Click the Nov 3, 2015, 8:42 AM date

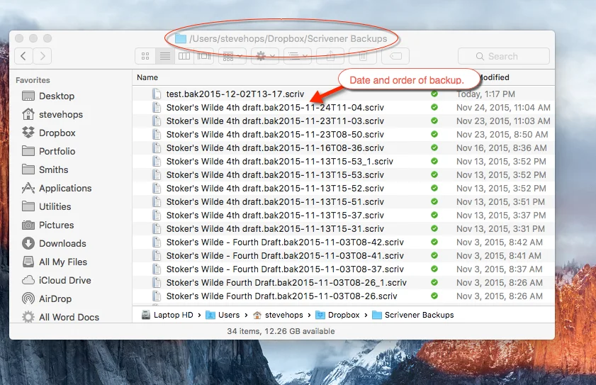500,242
